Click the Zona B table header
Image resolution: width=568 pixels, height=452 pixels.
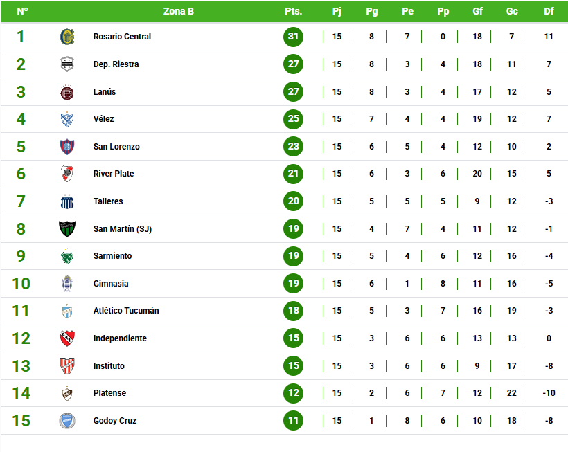[x=179, y=12]
